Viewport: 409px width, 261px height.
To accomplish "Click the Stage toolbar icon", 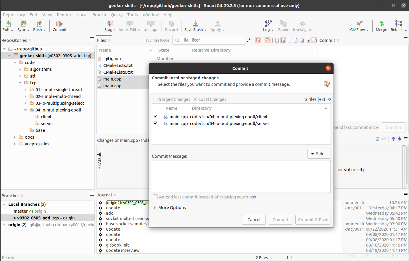I will click(110, 24).
